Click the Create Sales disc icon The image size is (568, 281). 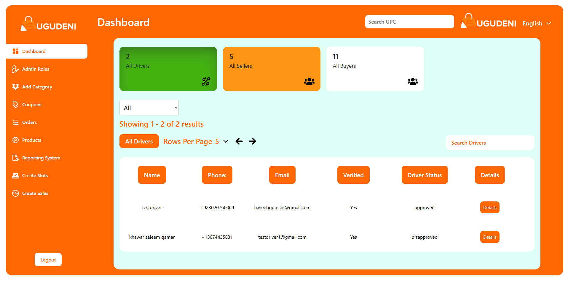(15, 193)
